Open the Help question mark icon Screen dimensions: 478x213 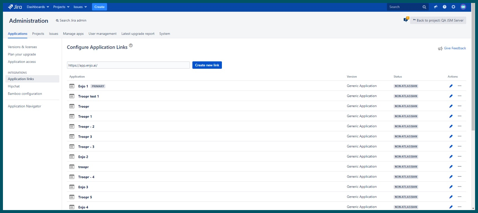[444, 7]
